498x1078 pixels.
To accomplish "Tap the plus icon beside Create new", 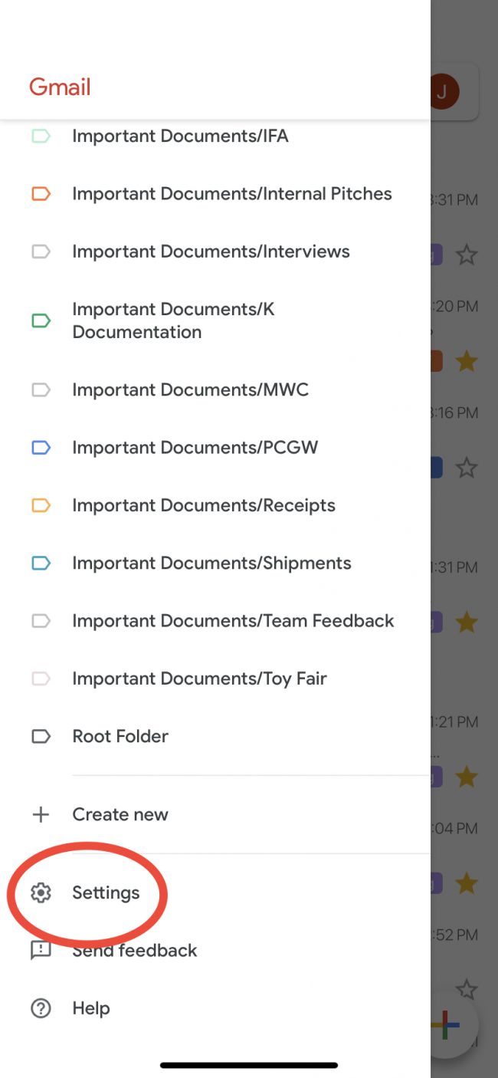I will pos(41,814).
